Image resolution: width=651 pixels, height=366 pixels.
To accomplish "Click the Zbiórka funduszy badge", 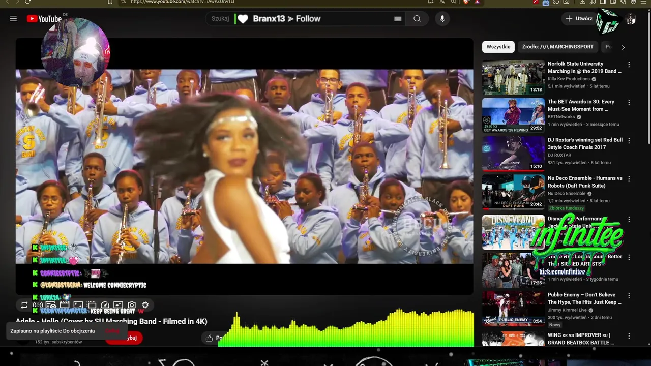I will (567, 208).
